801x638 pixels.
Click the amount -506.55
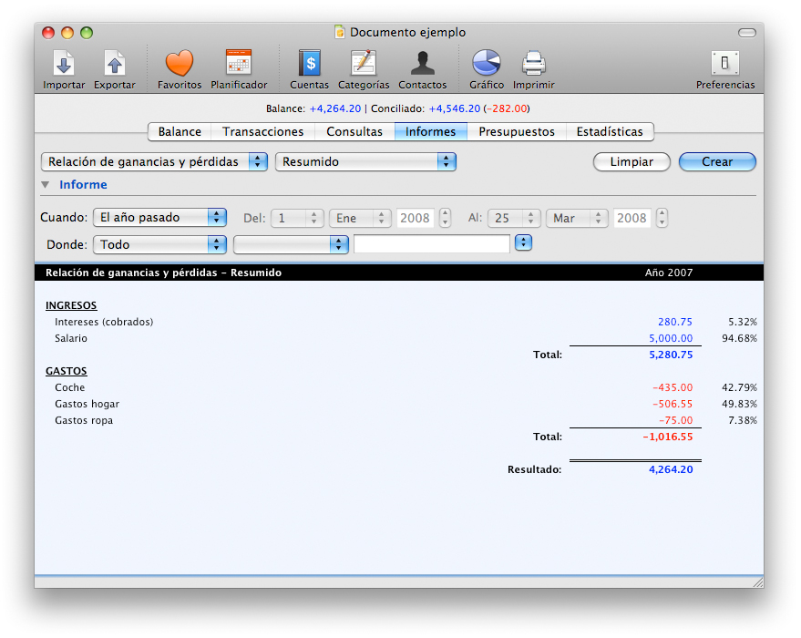click(x=673, y=404)
